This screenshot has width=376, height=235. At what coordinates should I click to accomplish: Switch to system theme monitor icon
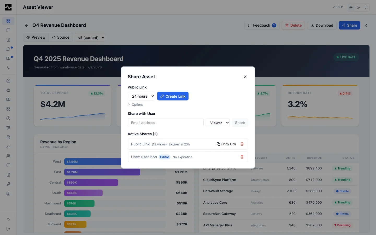click(x=366, y=7)
